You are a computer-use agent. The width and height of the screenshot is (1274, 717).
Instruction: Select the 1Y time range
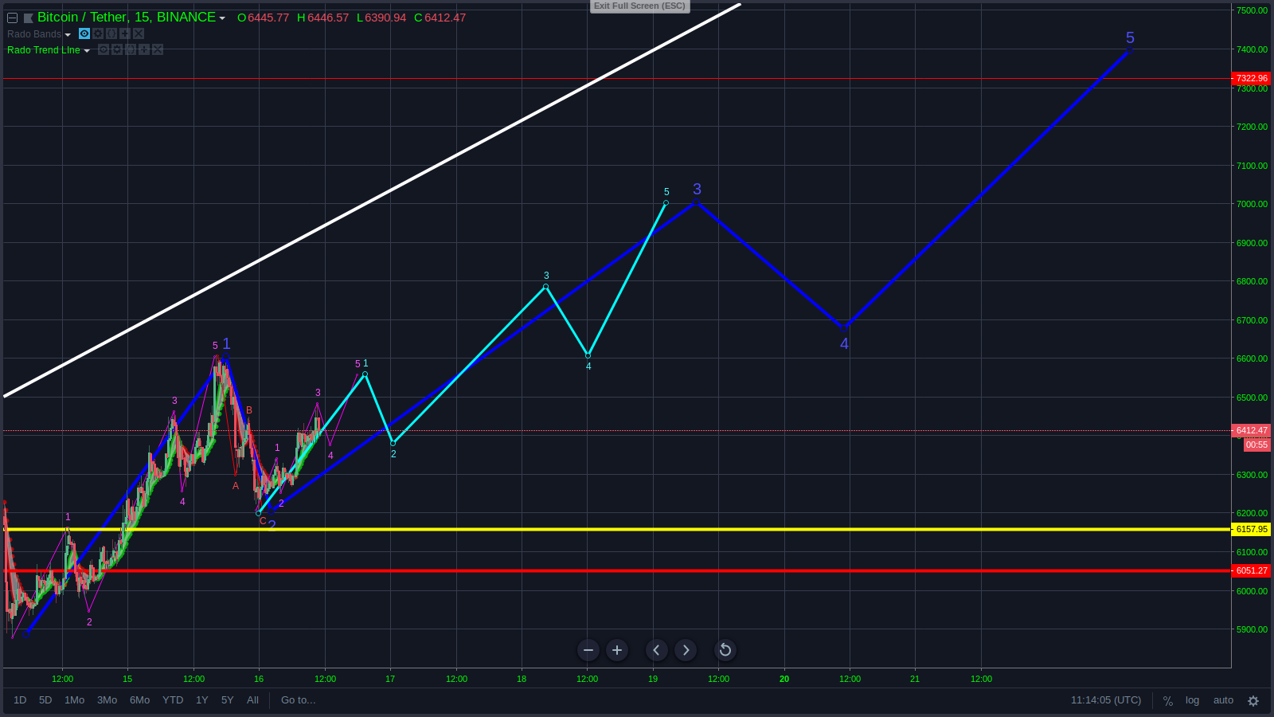click(202, 700)
